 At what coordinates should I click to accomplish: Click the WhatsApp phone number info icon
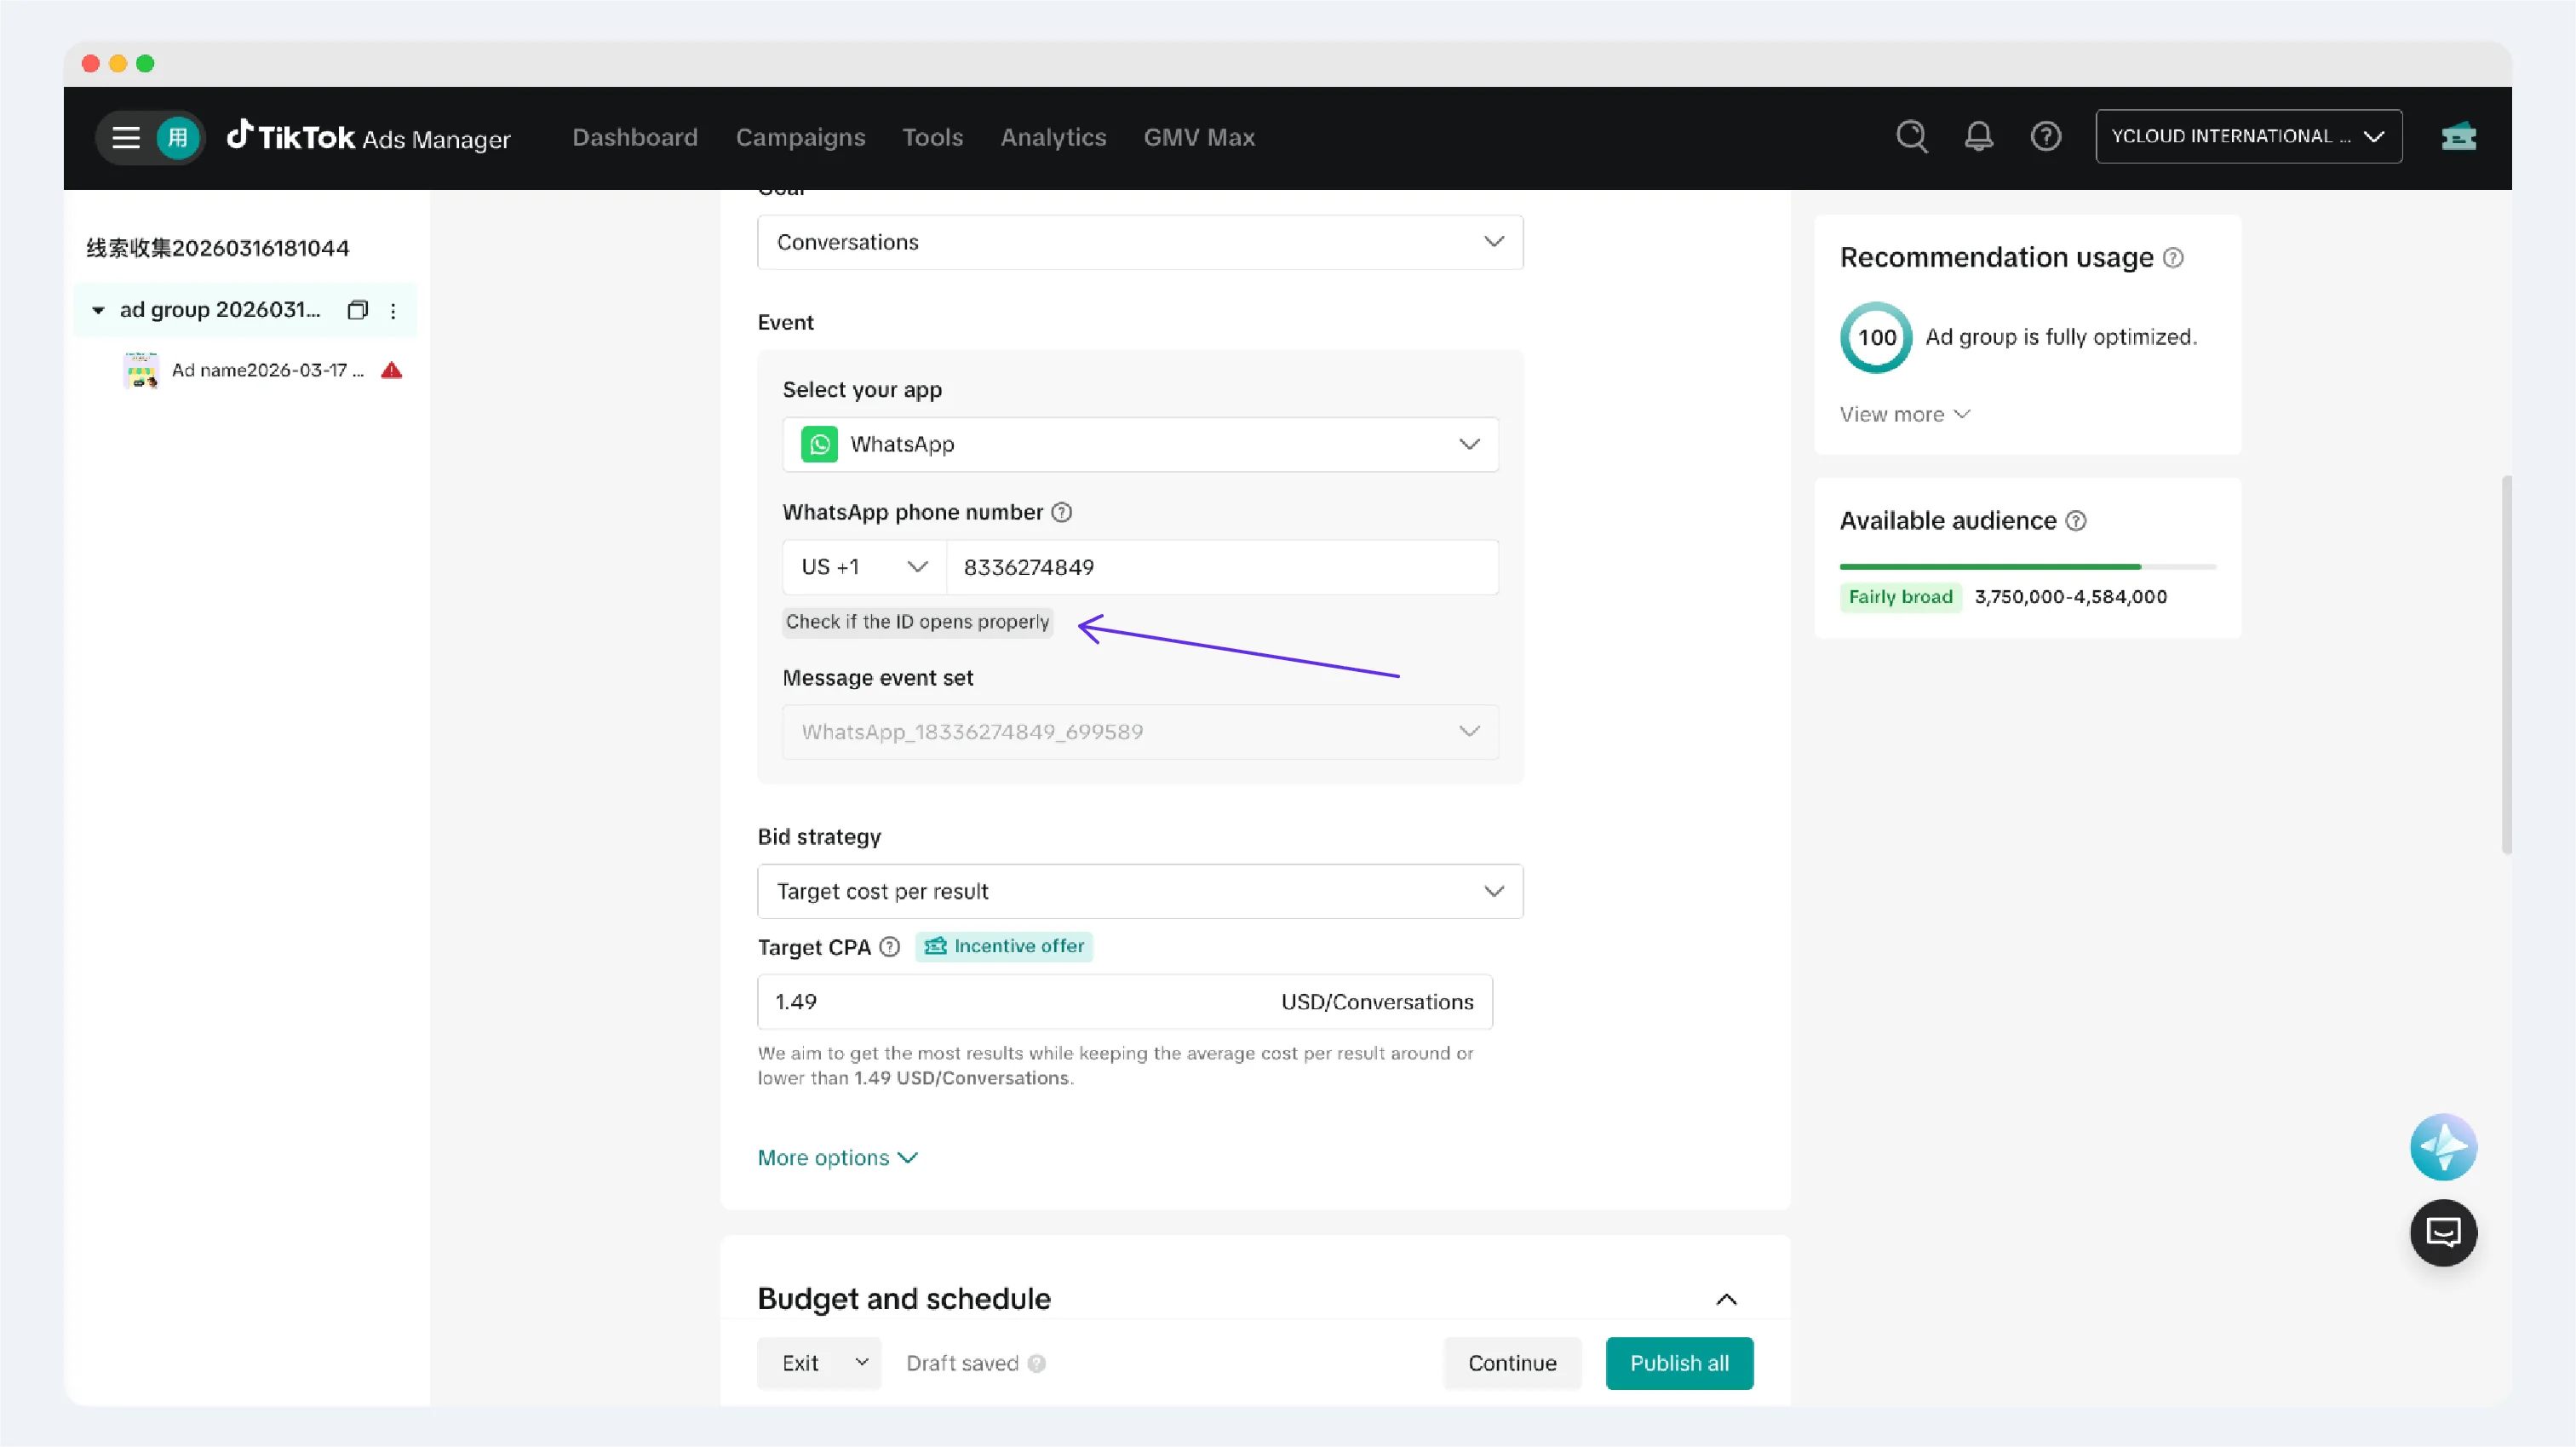tap(1061, 512)
